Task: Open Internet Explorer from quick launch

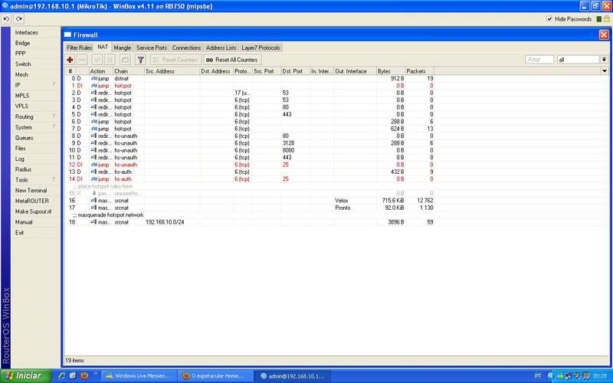Action: coord(61,376)
